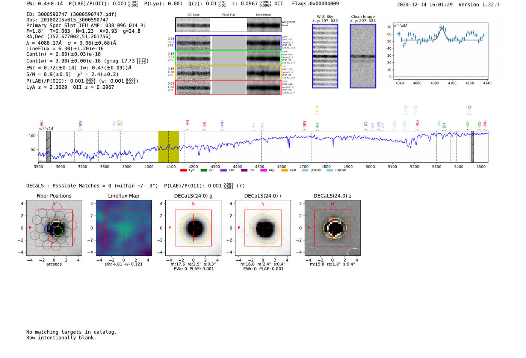Click the LyA z = 2.3629 text
526x358 pixels.
[x=47, y=87]
